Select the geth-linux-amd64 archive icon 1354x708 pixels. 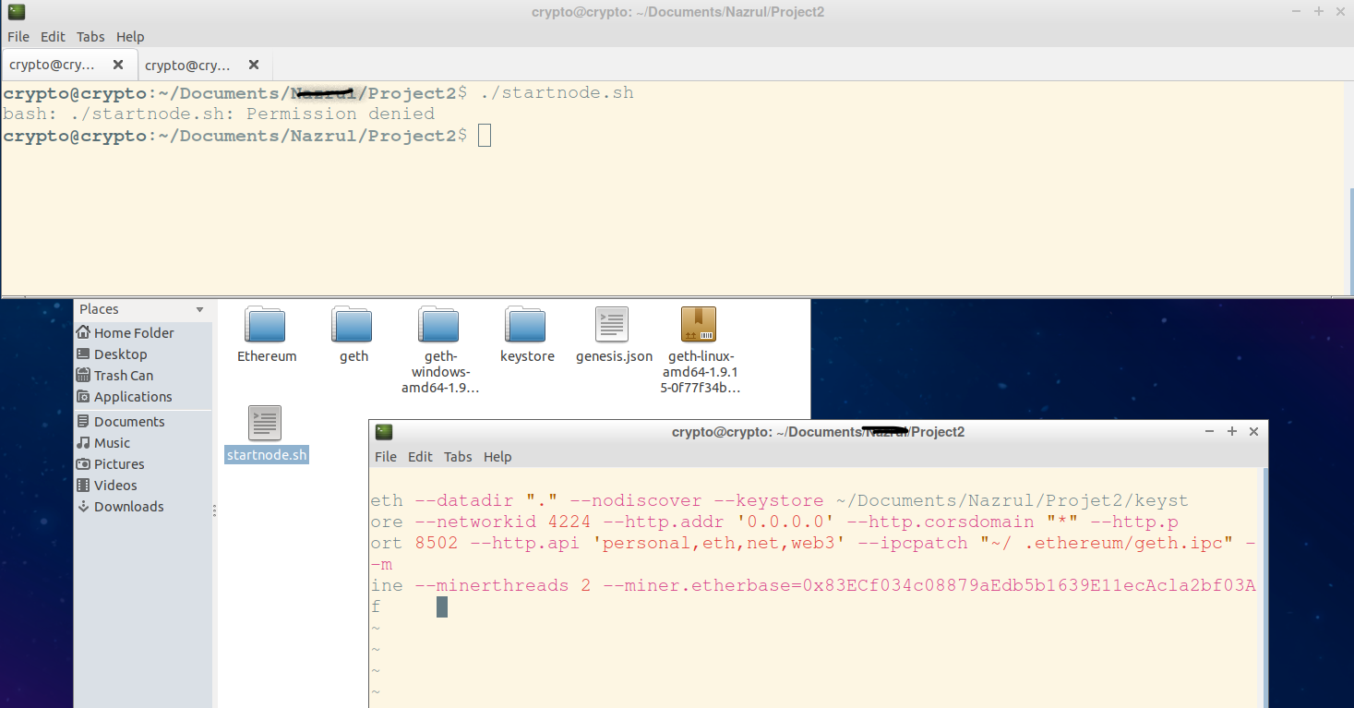point(699,324)
